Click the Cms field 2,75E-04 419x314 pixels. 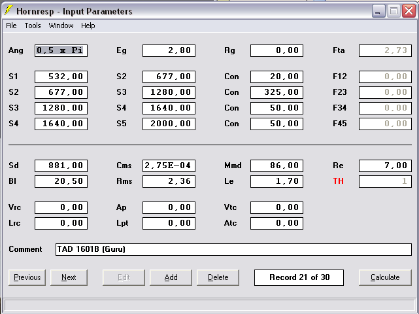pos(169,166)
